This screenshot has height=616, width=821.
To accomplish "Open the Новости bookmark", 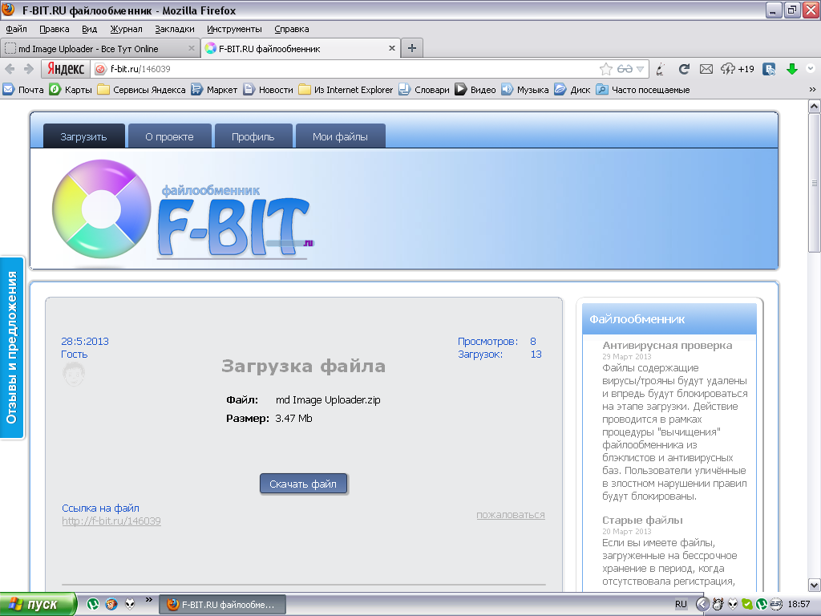I will pos(268,90).
